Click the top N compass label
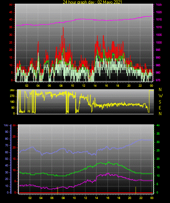Viewport: 170px width, 203px height. [160, 90]
